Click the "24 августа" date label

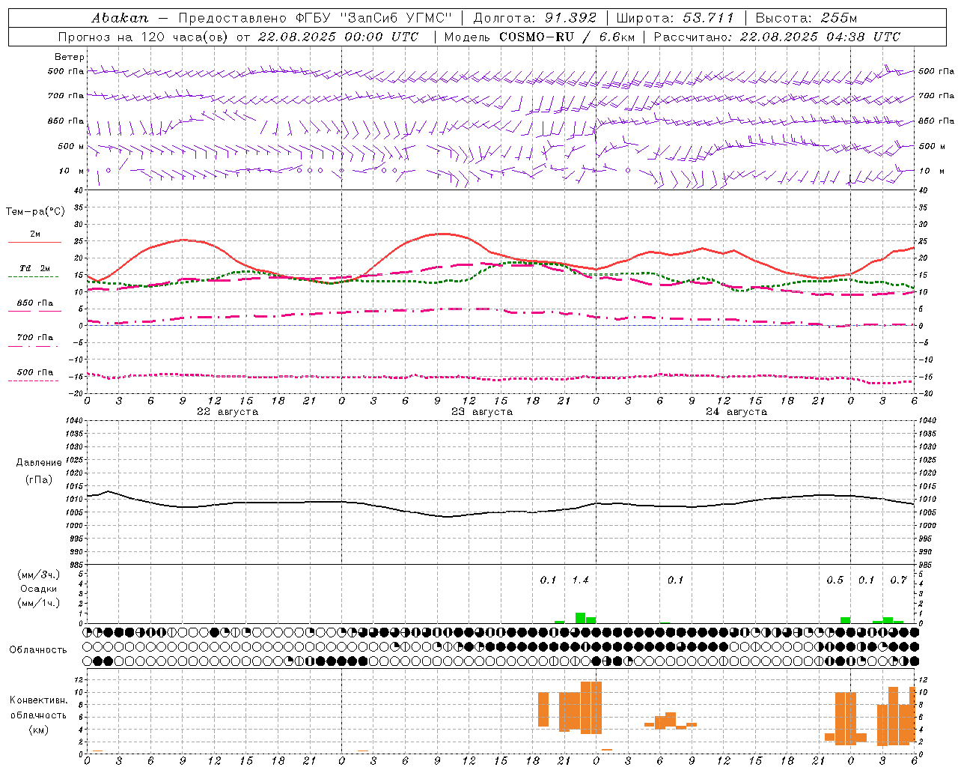736,412
